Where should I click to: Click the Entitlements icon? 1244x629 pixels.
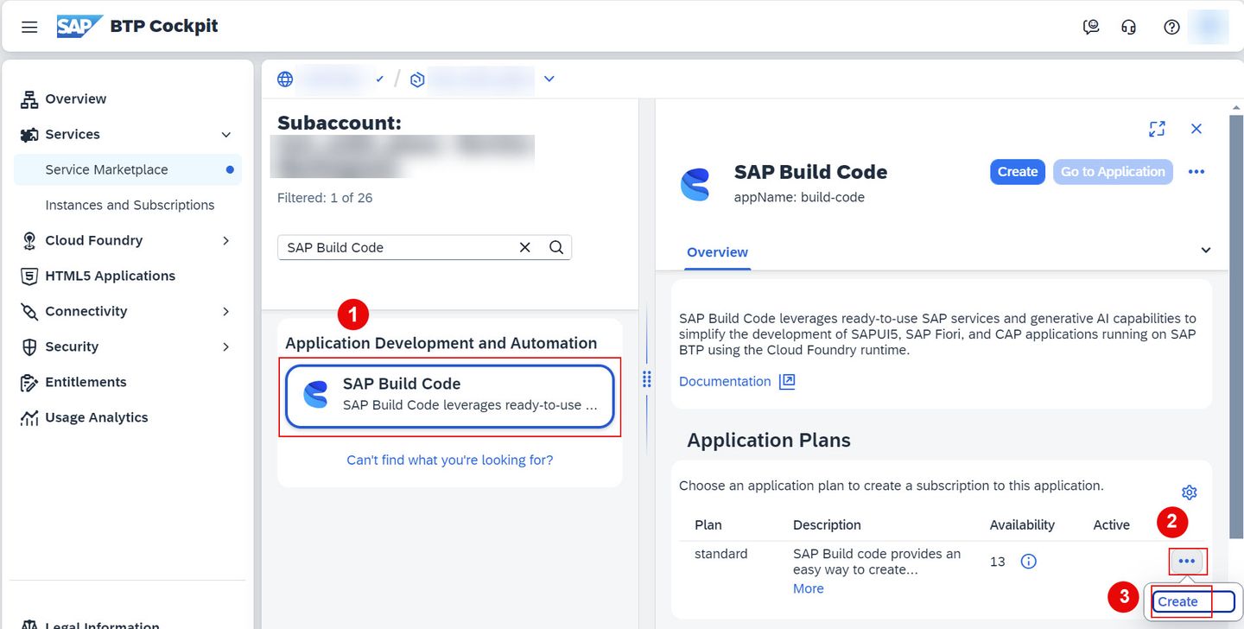click(29, 383)
